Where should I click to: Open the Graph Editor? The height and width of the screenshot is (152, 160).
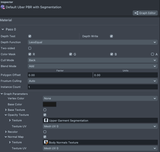pyautogui.click(x=145, y=13)
